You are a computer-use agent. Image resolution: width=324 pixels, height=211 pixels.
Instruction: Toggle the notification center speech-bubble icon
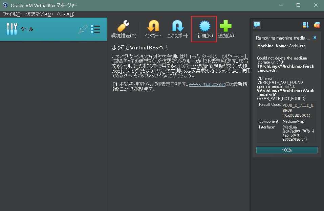[257, 25]
